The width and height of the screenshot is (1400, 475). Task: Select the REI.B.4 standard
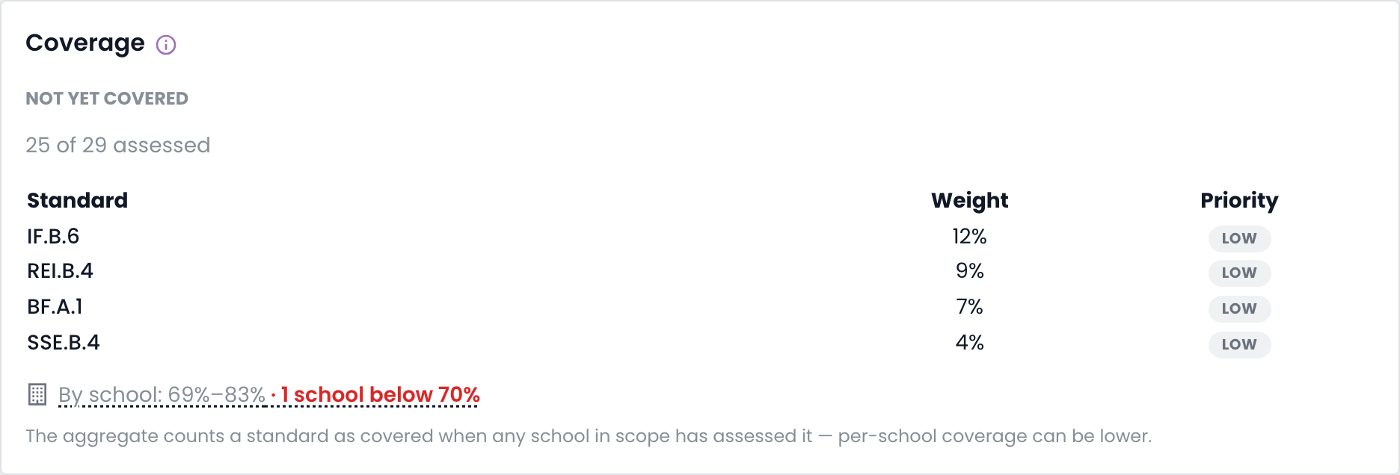(x=61, y=271)
